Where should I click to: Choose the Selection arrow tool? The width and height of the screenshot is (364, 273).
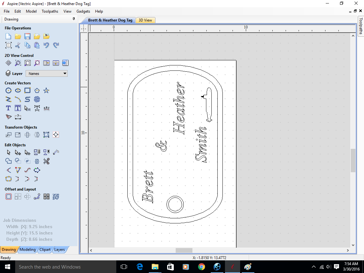coord(8,152)
